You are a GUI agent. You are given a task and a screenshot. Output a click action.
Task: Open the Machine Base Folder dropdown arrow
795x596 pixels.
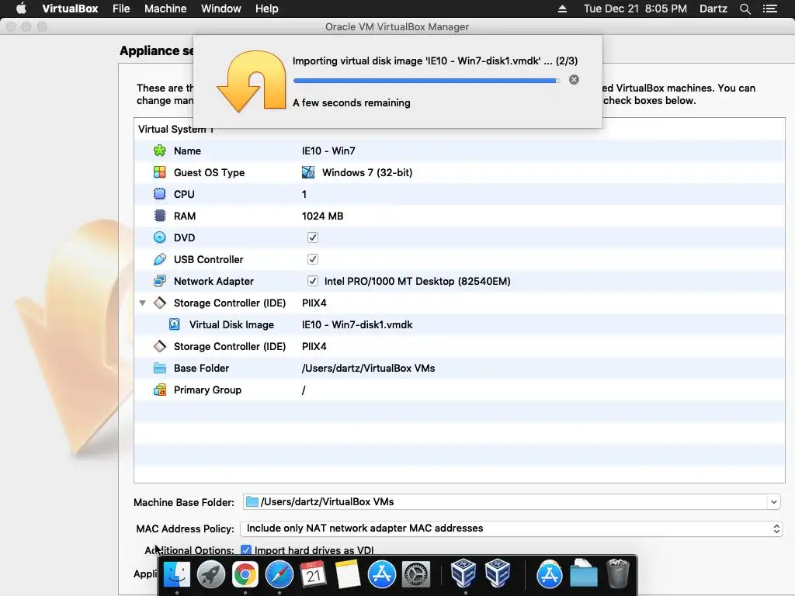pyautogui.click(x=773, y=502)
